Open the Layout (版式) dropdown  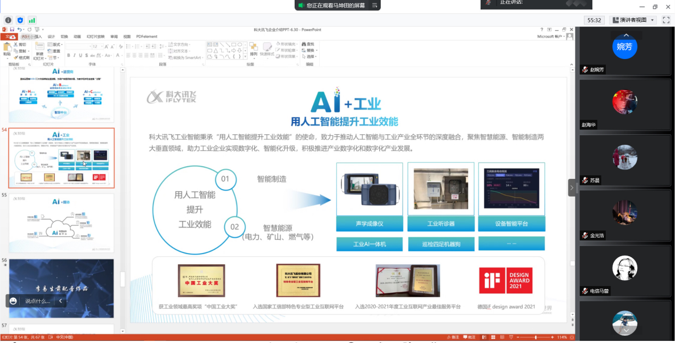pyautogui.click(x=54, y=44)
